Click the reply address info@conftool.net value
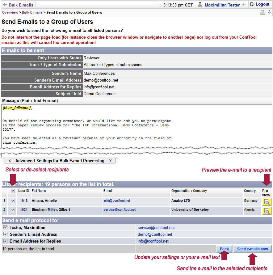This screenshot has height=275, width=273. coord(99,87)
